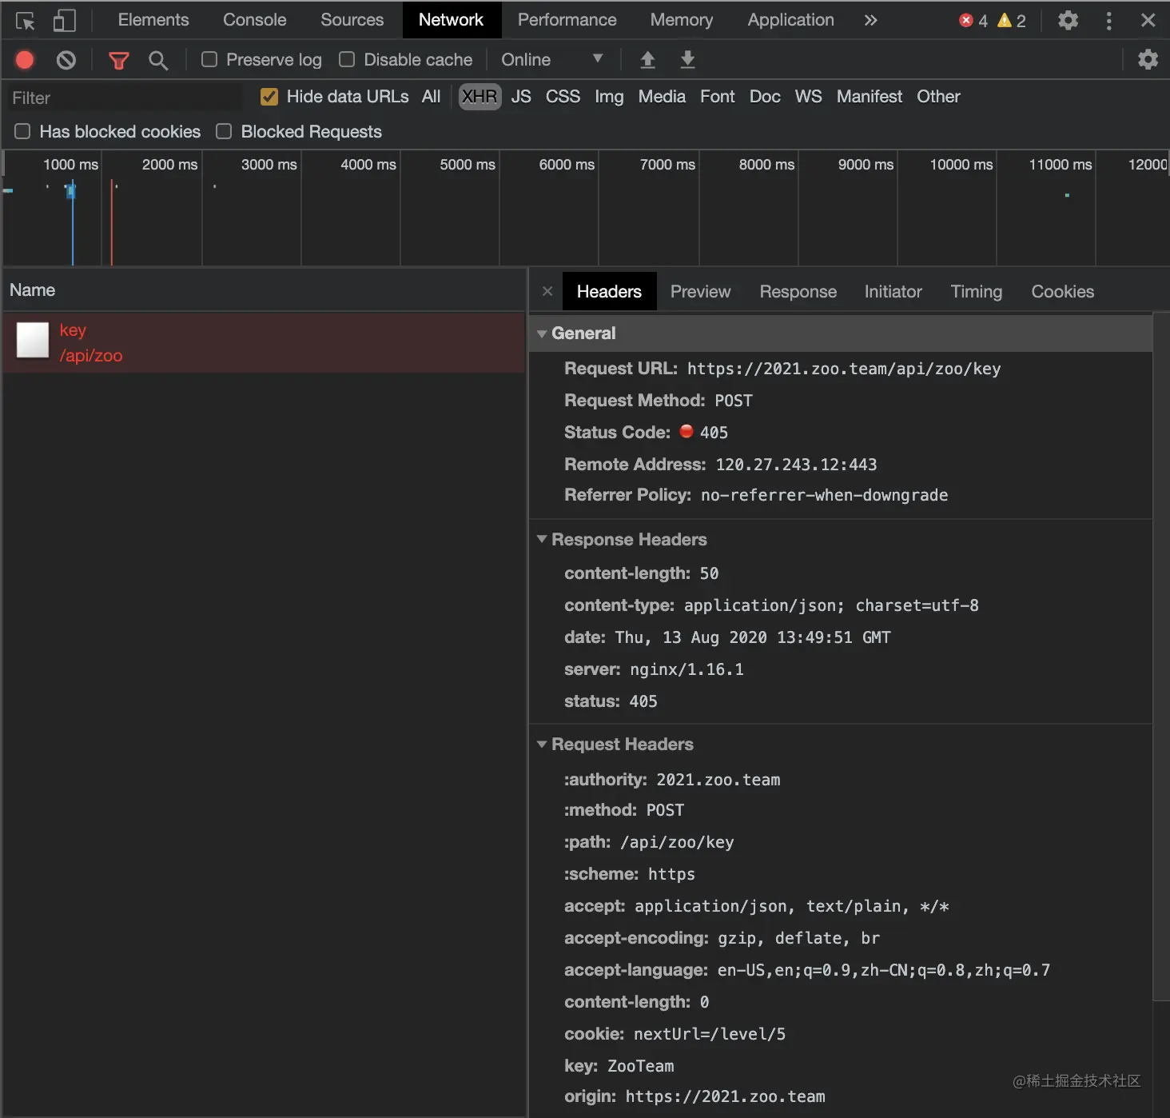Export HAR file with download arrow
Image resolution: width=1170 pixels, height=1118 pixels.
point(687,60)
